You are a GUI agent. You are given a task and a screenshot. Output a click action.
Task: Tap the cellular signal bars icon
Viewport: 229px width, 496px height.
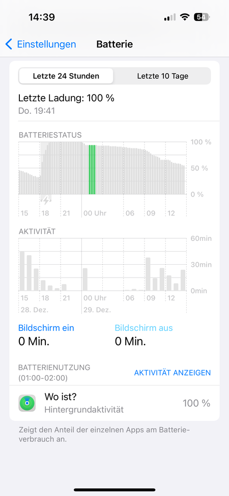coord(170,17)
